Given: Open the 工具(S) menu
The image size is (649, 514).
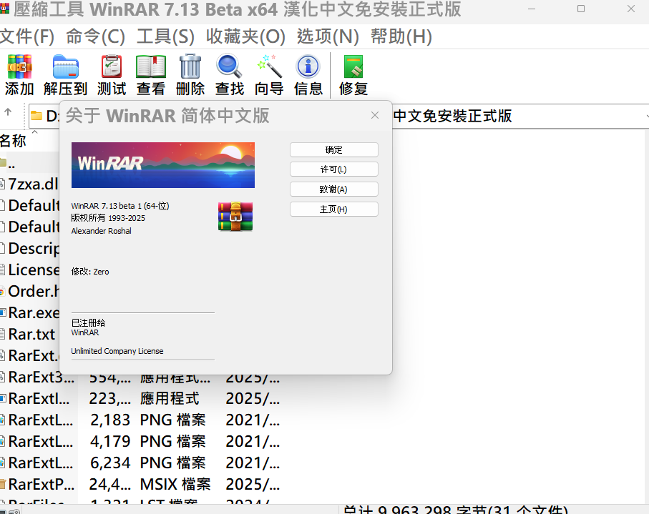Looking at the screenshot, I should [165, 36].
